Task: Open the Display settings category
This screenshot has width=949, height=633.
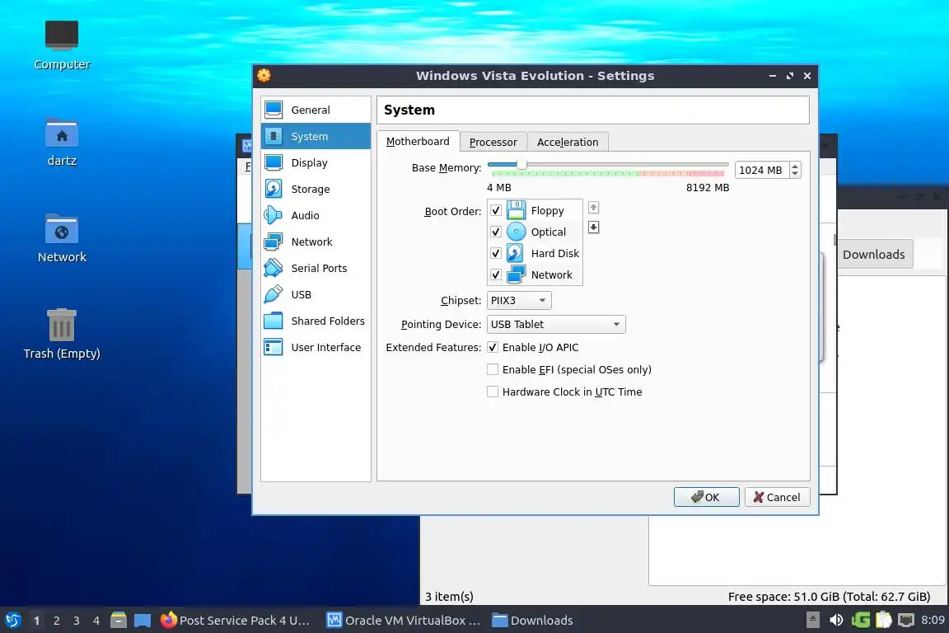Action: tap(316, 162)
